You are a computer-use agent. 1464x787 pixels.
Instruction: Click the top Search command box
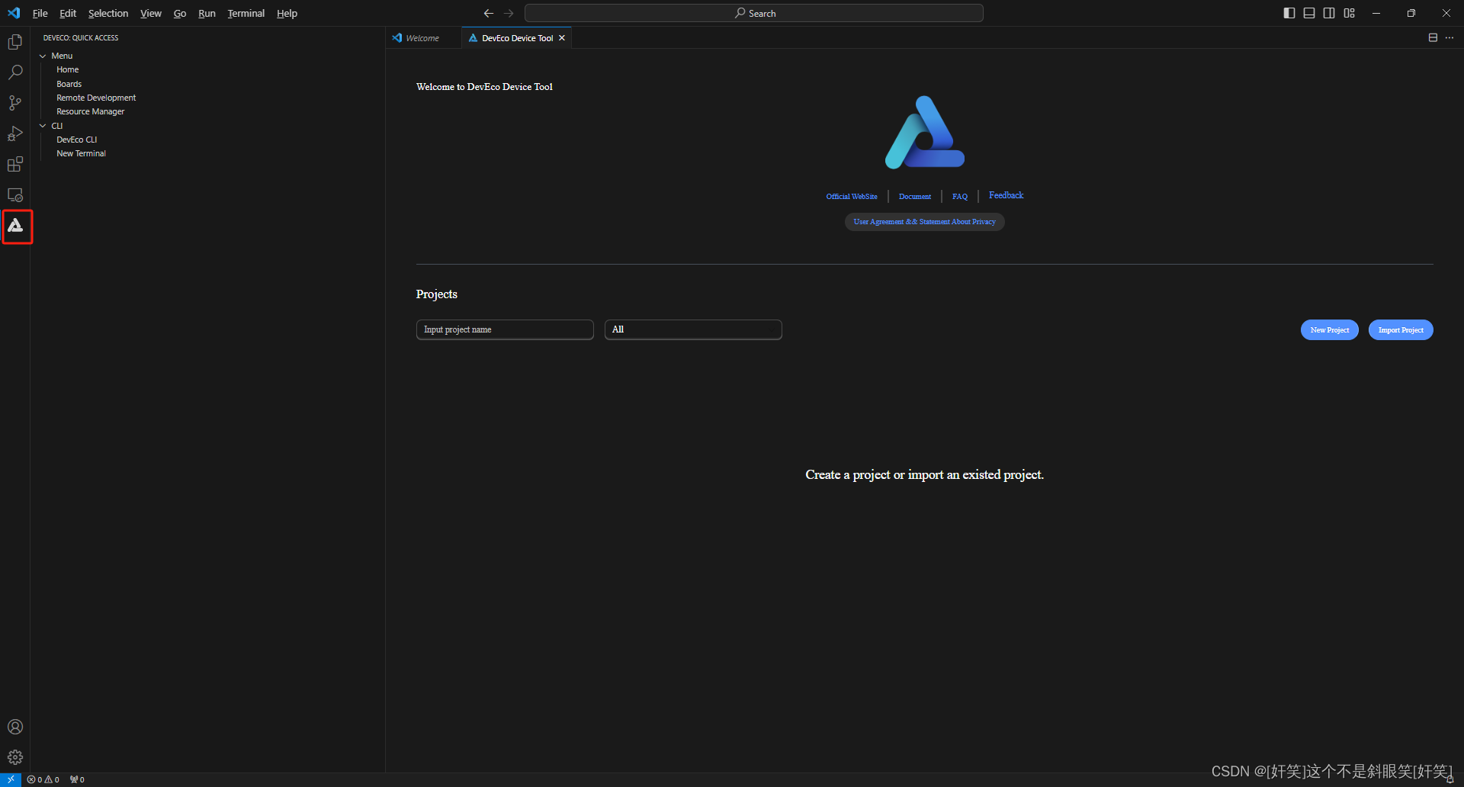(x=754, y=13)
